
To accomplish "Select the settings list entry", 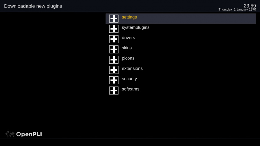I will pos(129,17).
